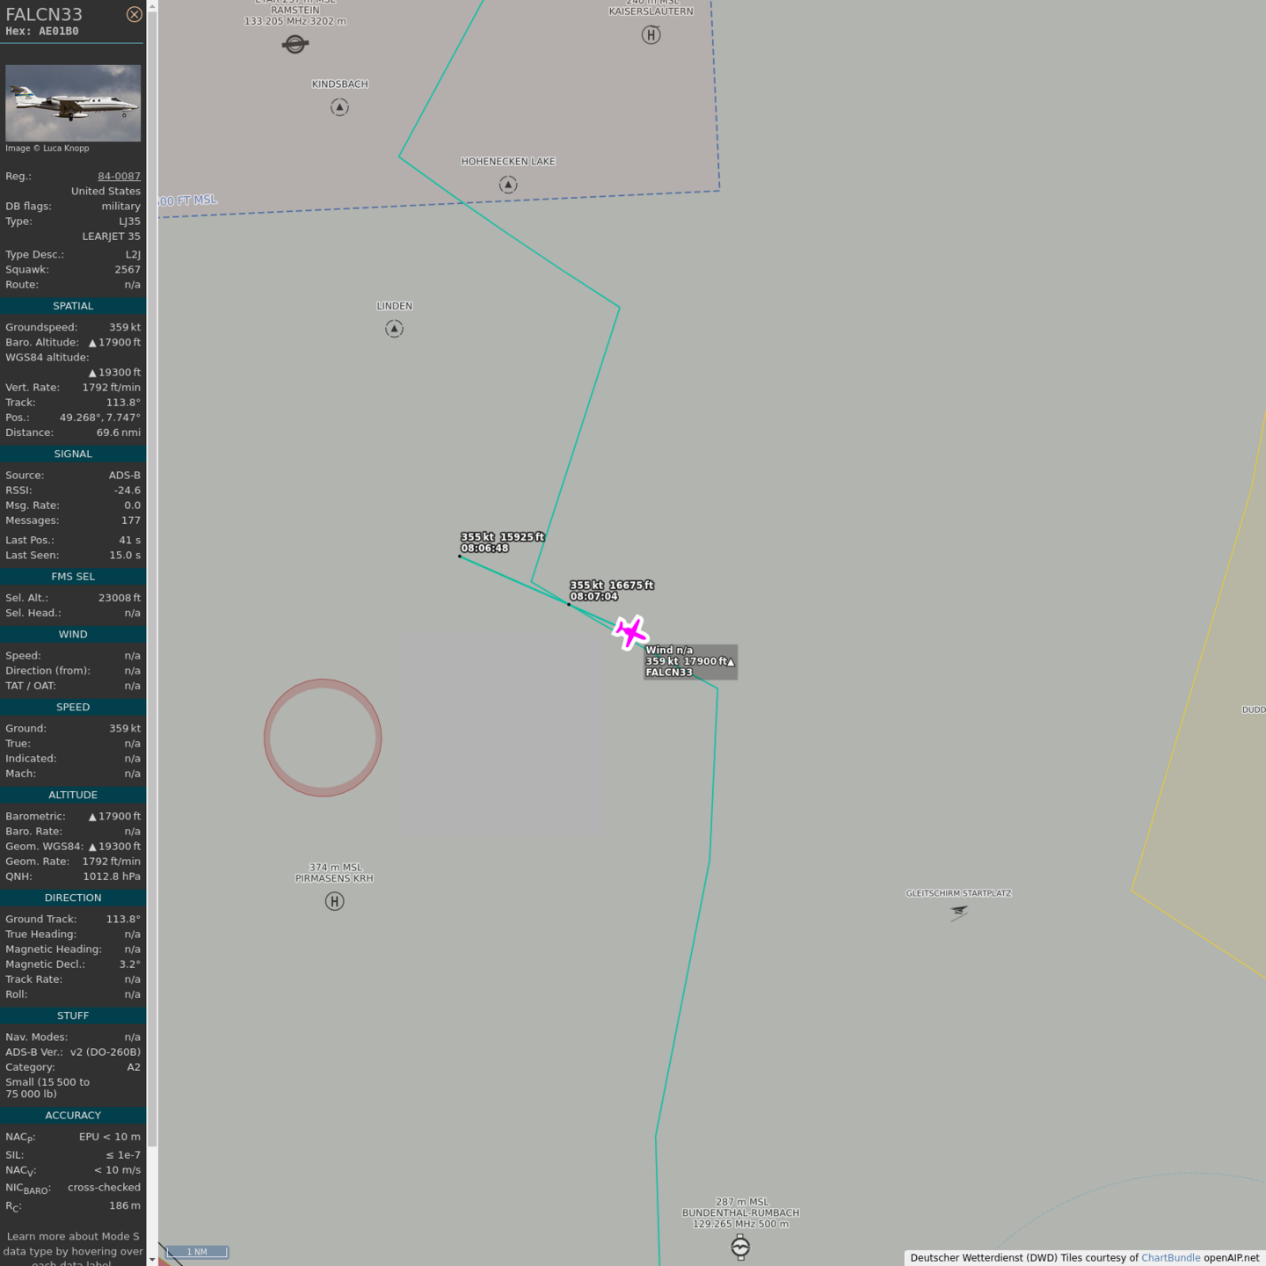The image size is (1266, 1266).
Task: Open the ChartBundle attribution link
Action: point(1170,1258)
